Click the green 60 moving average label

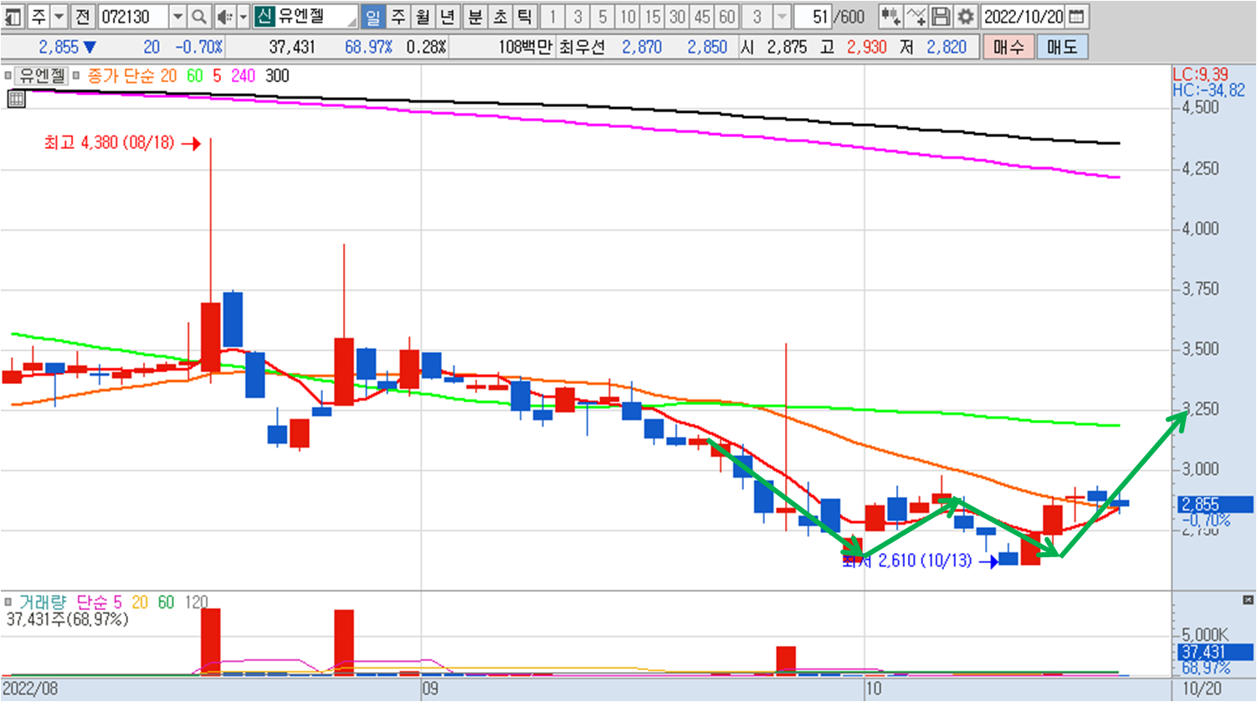click(194, 76)
